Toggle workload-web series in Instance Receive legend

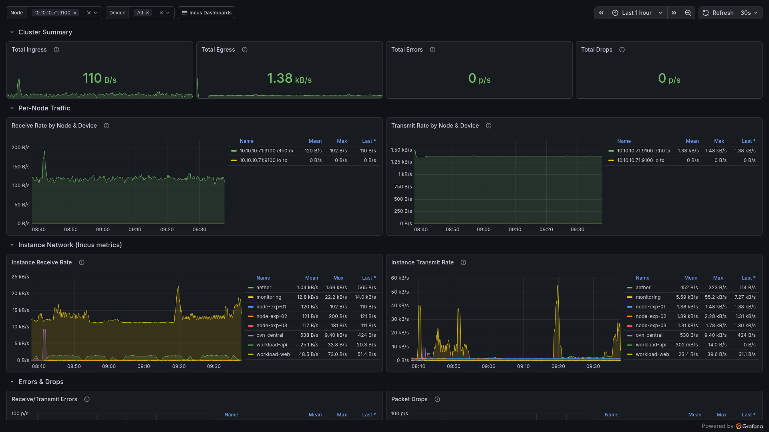273,354
